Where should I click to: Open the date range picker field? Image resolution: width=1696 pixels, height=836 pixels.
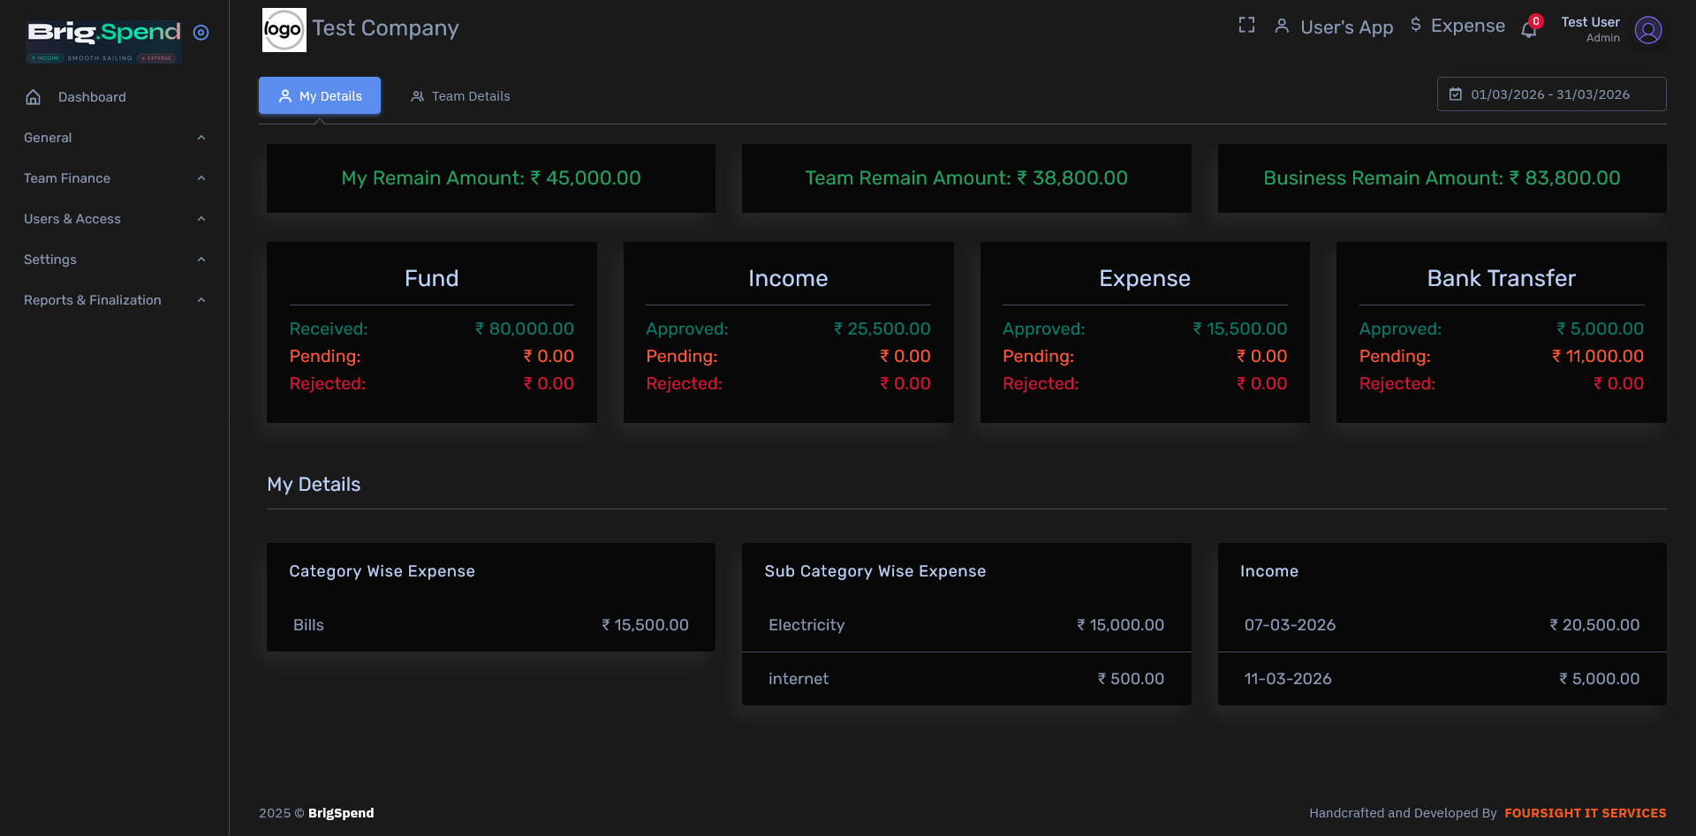[x=1551, y=94]
